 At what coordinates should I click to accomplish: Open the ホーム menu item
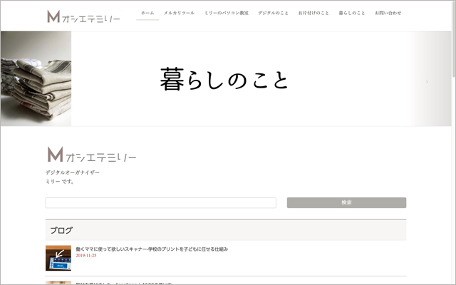(147, 13)
